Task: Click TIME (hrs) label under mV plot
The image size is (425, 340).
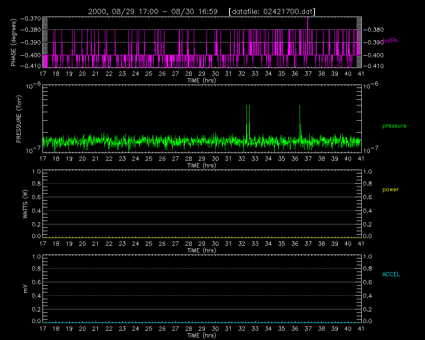Action: (x=201, y=335)
